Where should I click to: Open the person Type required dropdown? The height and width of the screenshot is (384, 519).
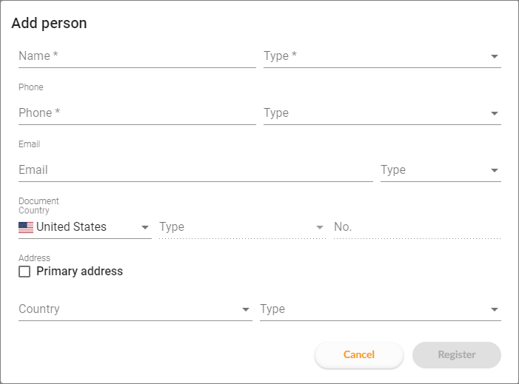[382, 56]
